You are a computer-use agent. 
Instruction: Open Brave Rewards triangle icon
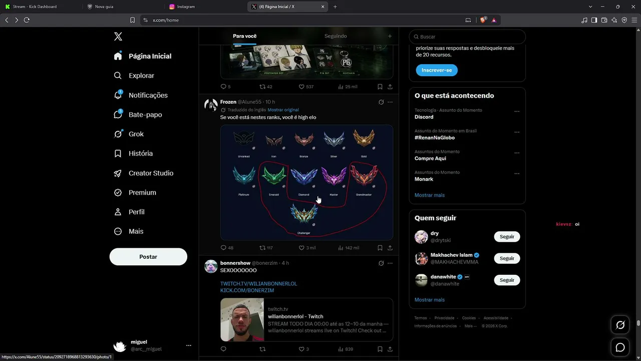494,20
